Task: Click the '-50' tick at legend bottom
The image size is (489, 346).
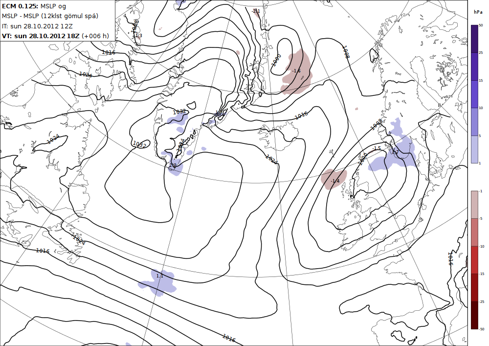Action: coord(482,329)
